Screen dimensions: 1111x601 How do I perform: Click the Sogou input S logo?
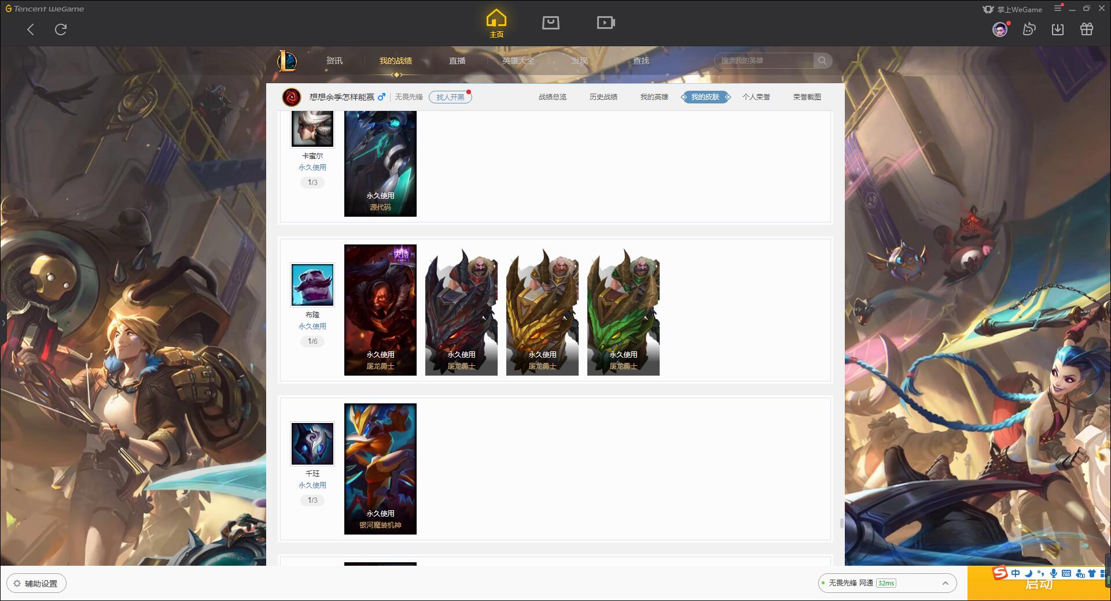[x=1000, y=573]
